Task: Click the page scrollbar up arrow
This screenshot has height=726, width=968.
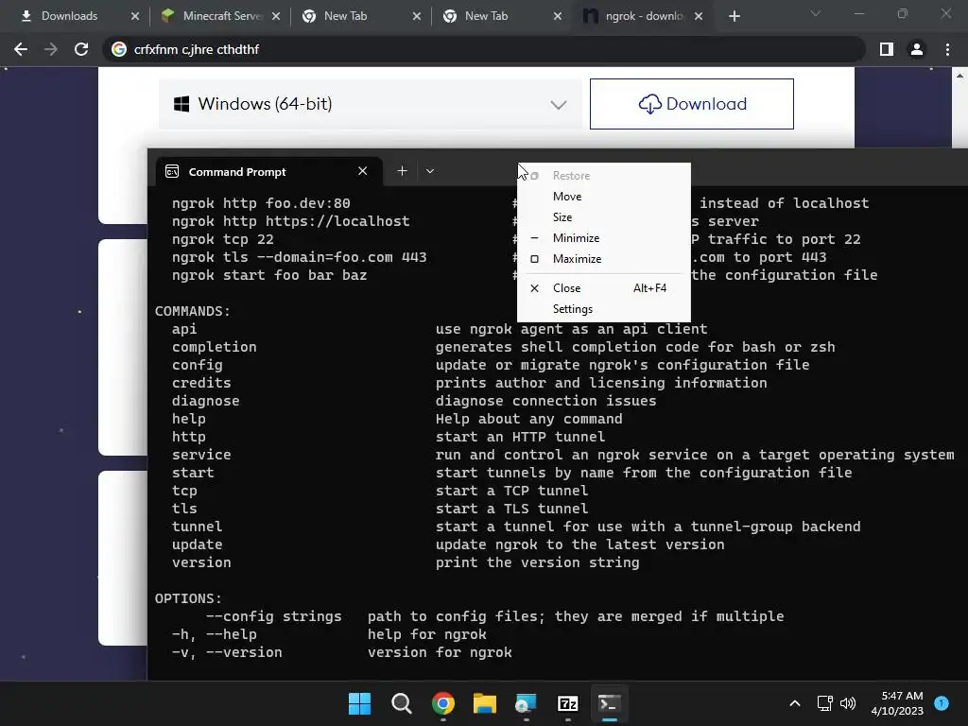Action: coord(960,76)
